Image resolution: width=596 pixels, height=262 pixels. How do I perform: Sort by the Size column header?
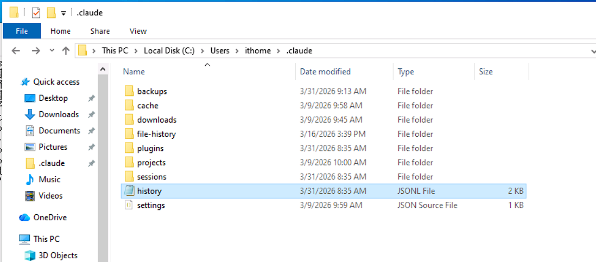(x=502, y=72)
